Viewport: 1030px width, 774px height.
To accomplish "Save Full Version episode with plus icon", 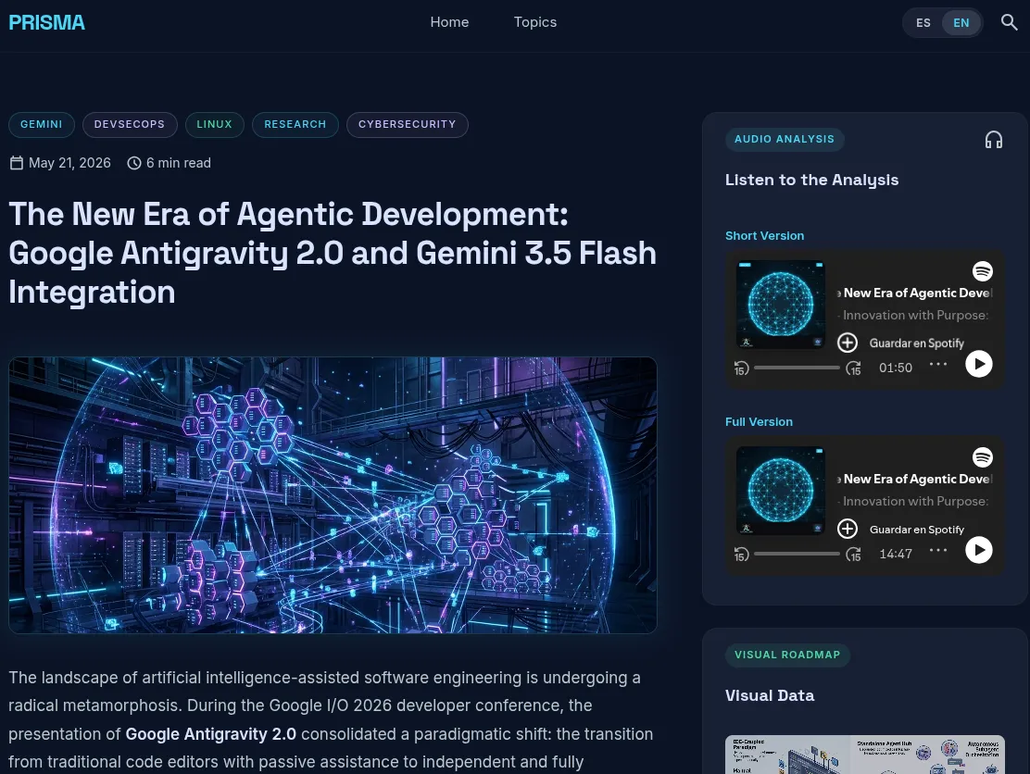I will pos(848,529).
